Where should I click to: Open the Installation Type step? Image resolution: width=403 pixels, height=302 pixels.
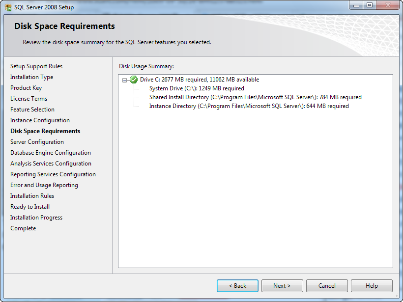pos(31,77)
